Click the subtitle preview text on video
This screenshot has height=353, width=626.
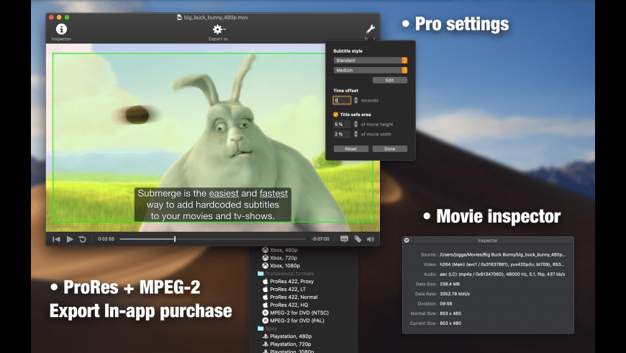click(x=213, y=205)
